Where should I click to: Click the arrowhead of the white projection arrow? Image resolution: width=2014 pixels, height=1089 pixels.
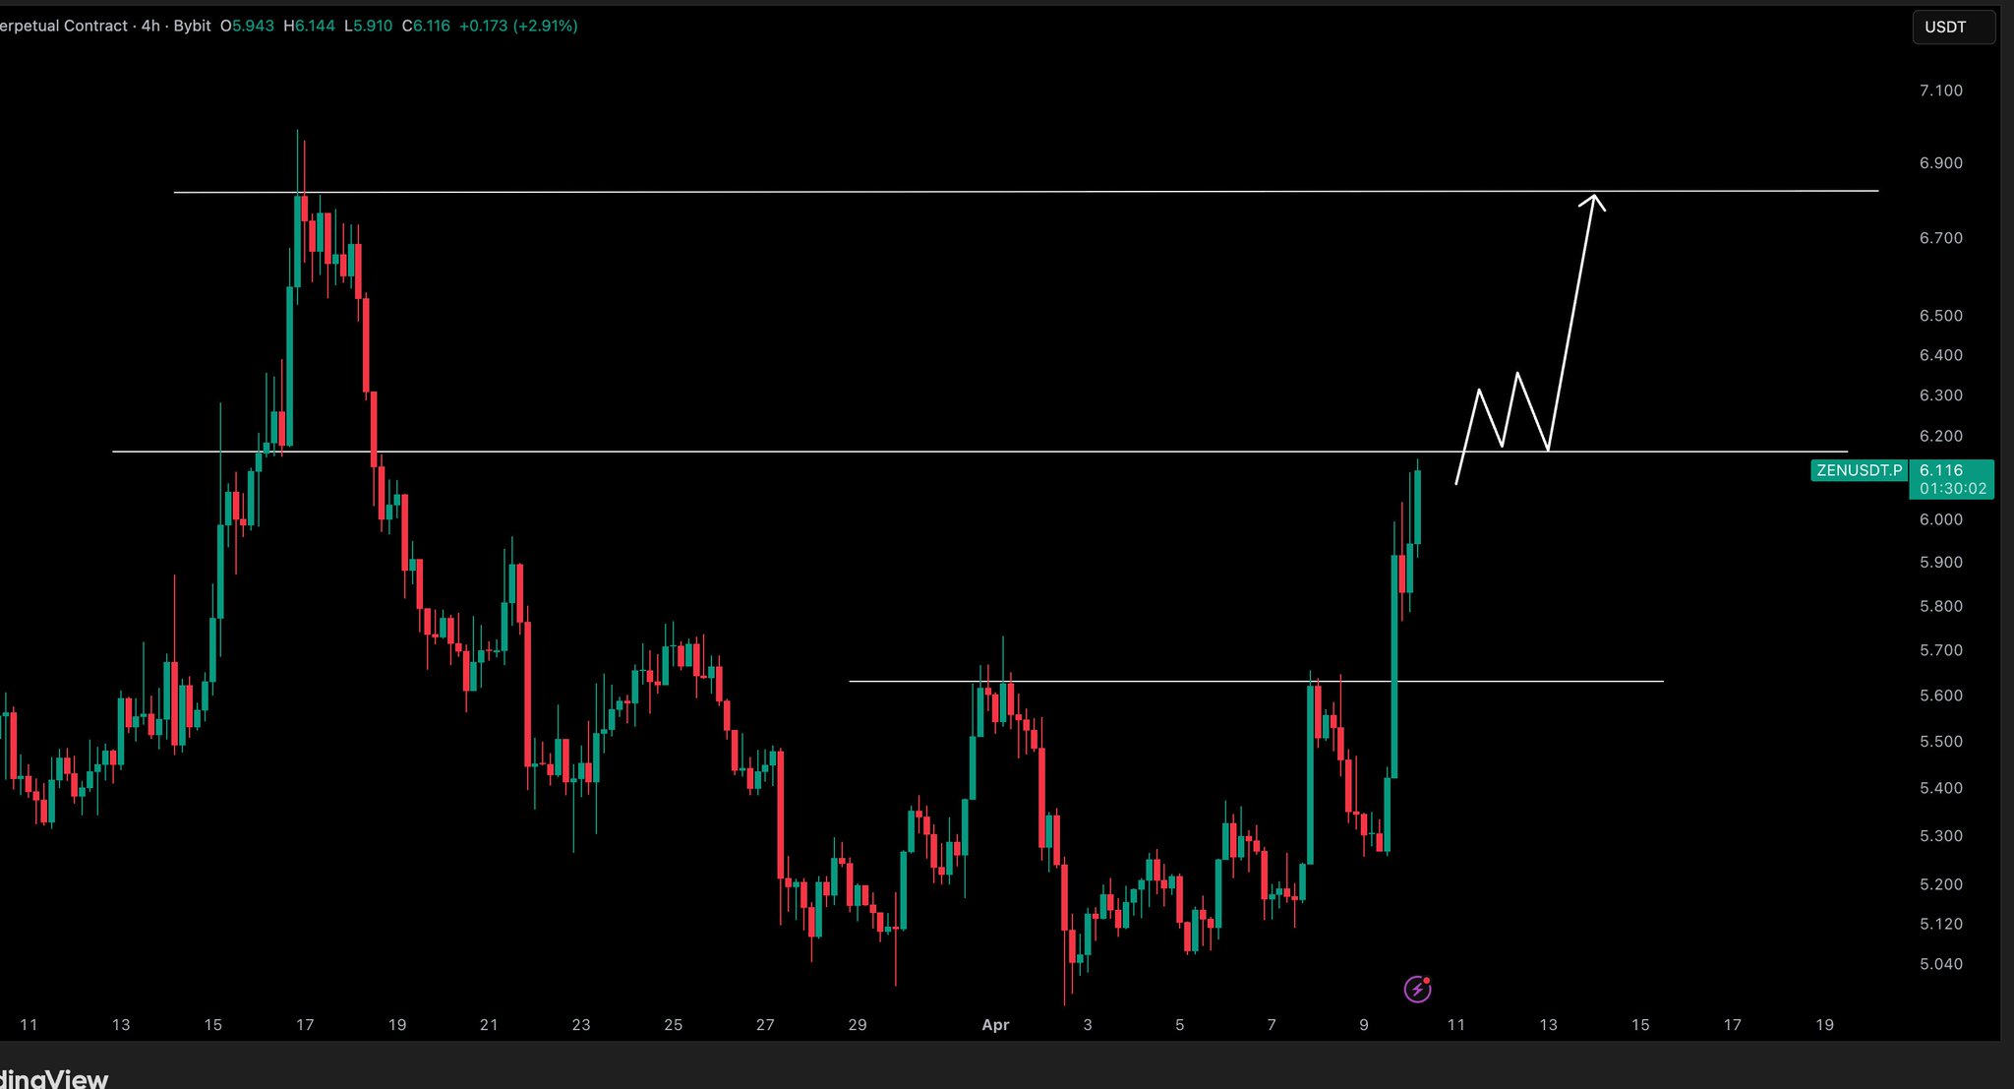[1593, 200]
